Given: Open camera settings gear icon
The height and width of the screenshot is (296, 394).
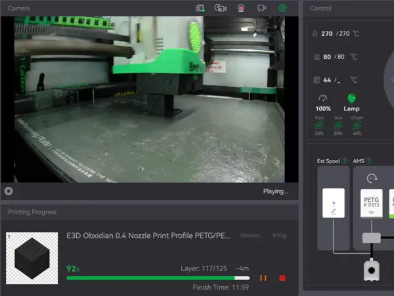Looking at the screenshot, I should tap(282, 8).
